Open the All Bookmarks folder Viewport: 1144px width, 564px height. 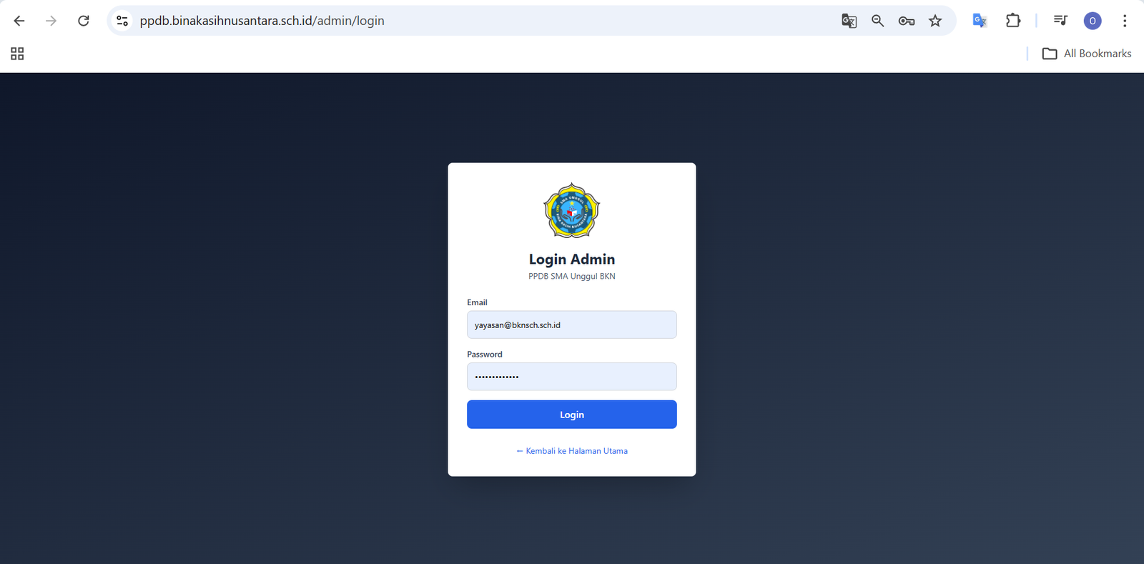(x=1087, y=54)
